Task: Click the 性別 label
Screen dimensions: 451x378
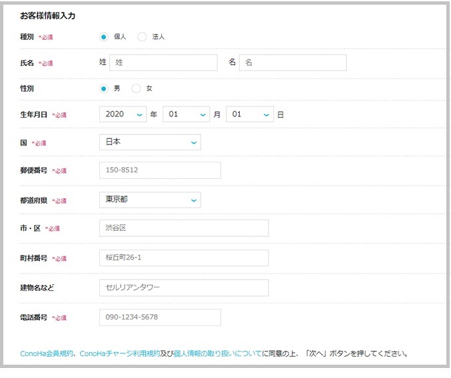Action: [x=27, y=89]
